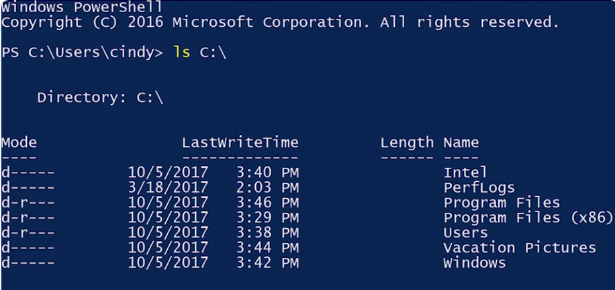Click the Program Files entry
Image resolution: width=615 pixels, height=290 pixels.
[x=502, y=203]
